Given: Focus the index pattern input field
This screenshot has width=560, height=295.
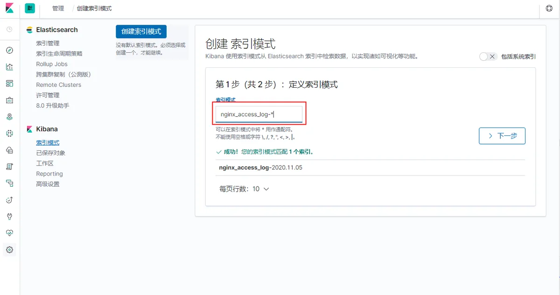Looking at the screenshot, I should pos(259,114).
